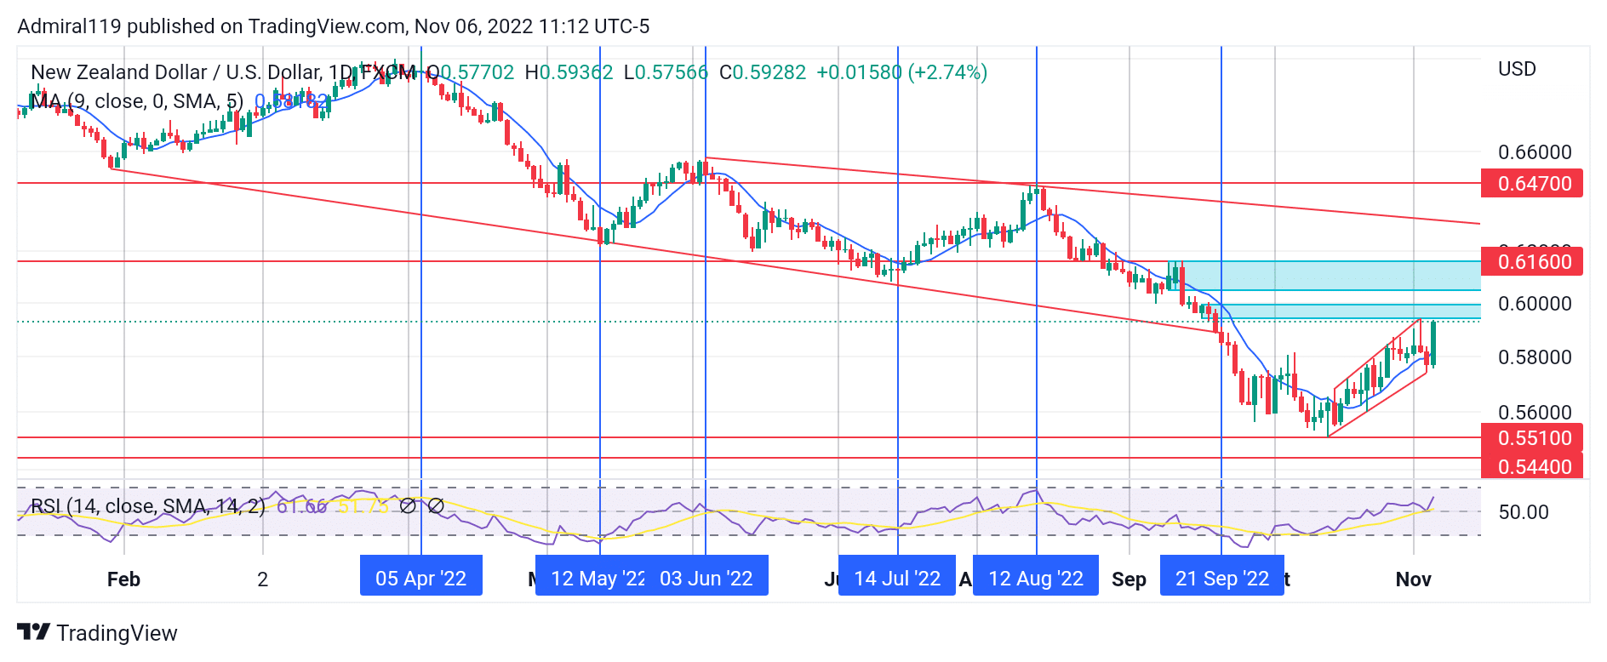Click the Sep label on the time axis
Image resolution: width=1607 pixels, height=662 pixels.
1129,579
